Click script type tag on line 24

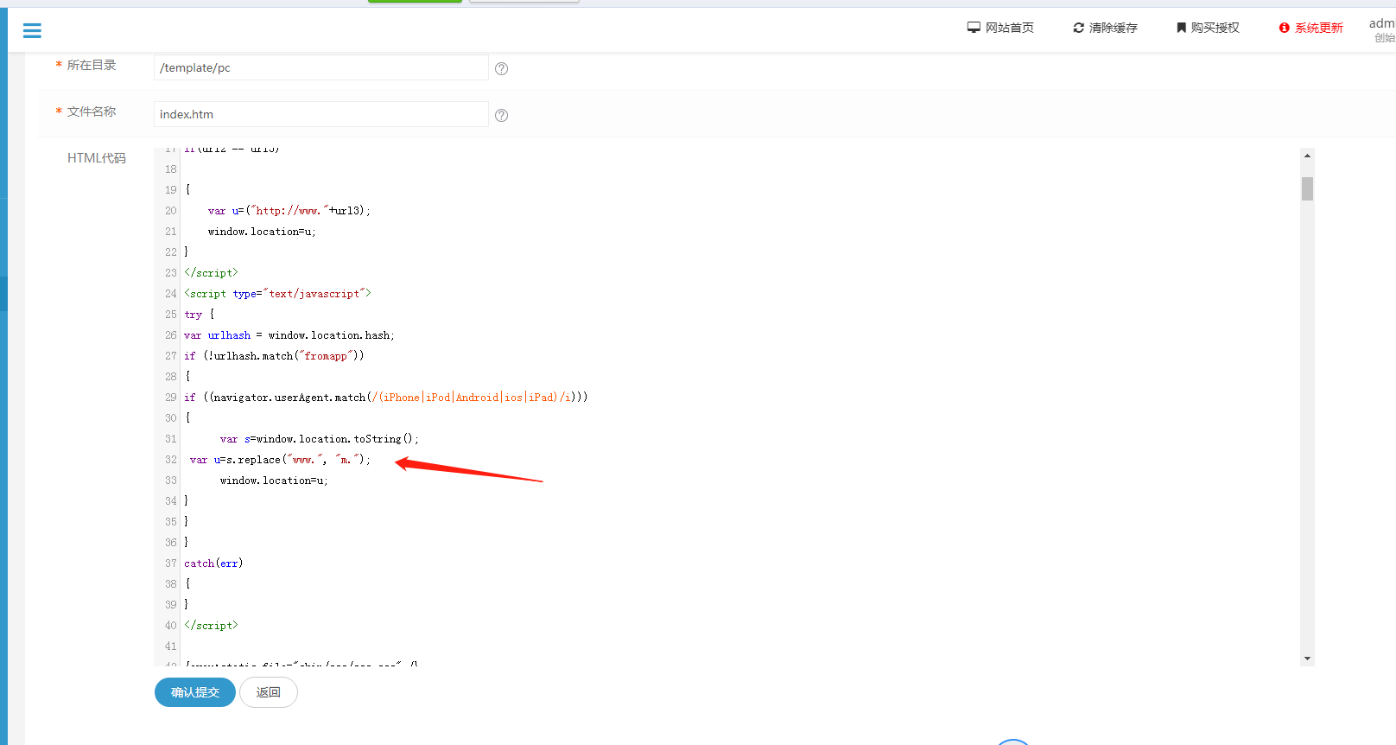(x=277, y=294)
